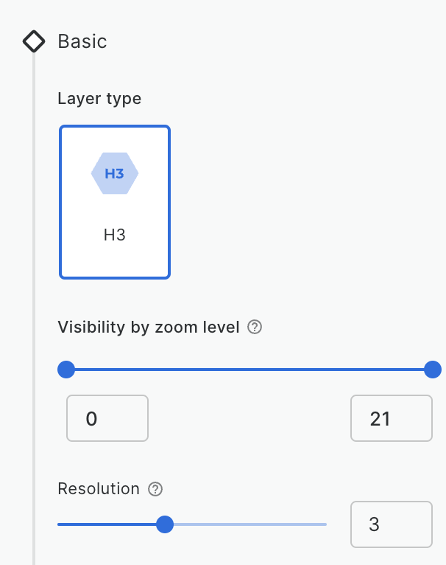Screen dimensions: 446x565
Task: Collapse the Basic section heading
Action: coord(82,41)
